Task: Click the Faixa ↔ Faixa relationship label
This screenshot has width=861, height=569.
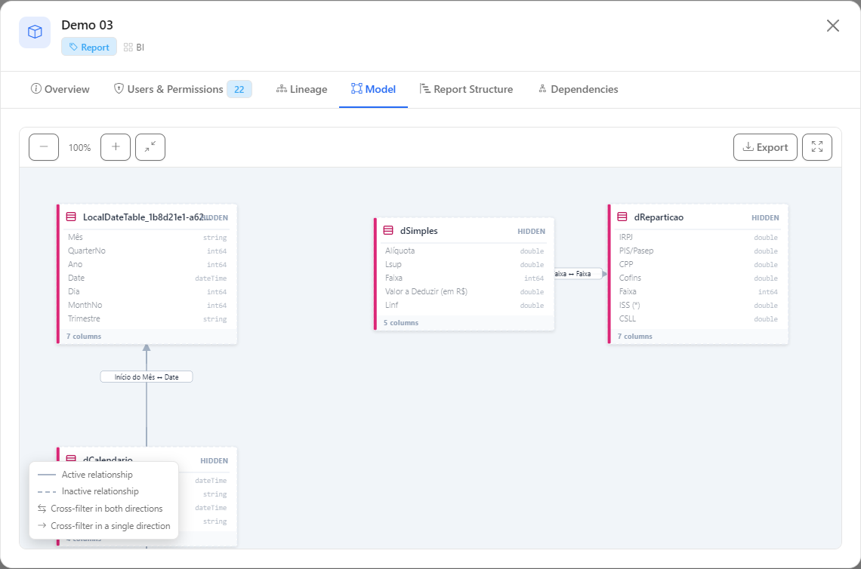Action: 579,274
